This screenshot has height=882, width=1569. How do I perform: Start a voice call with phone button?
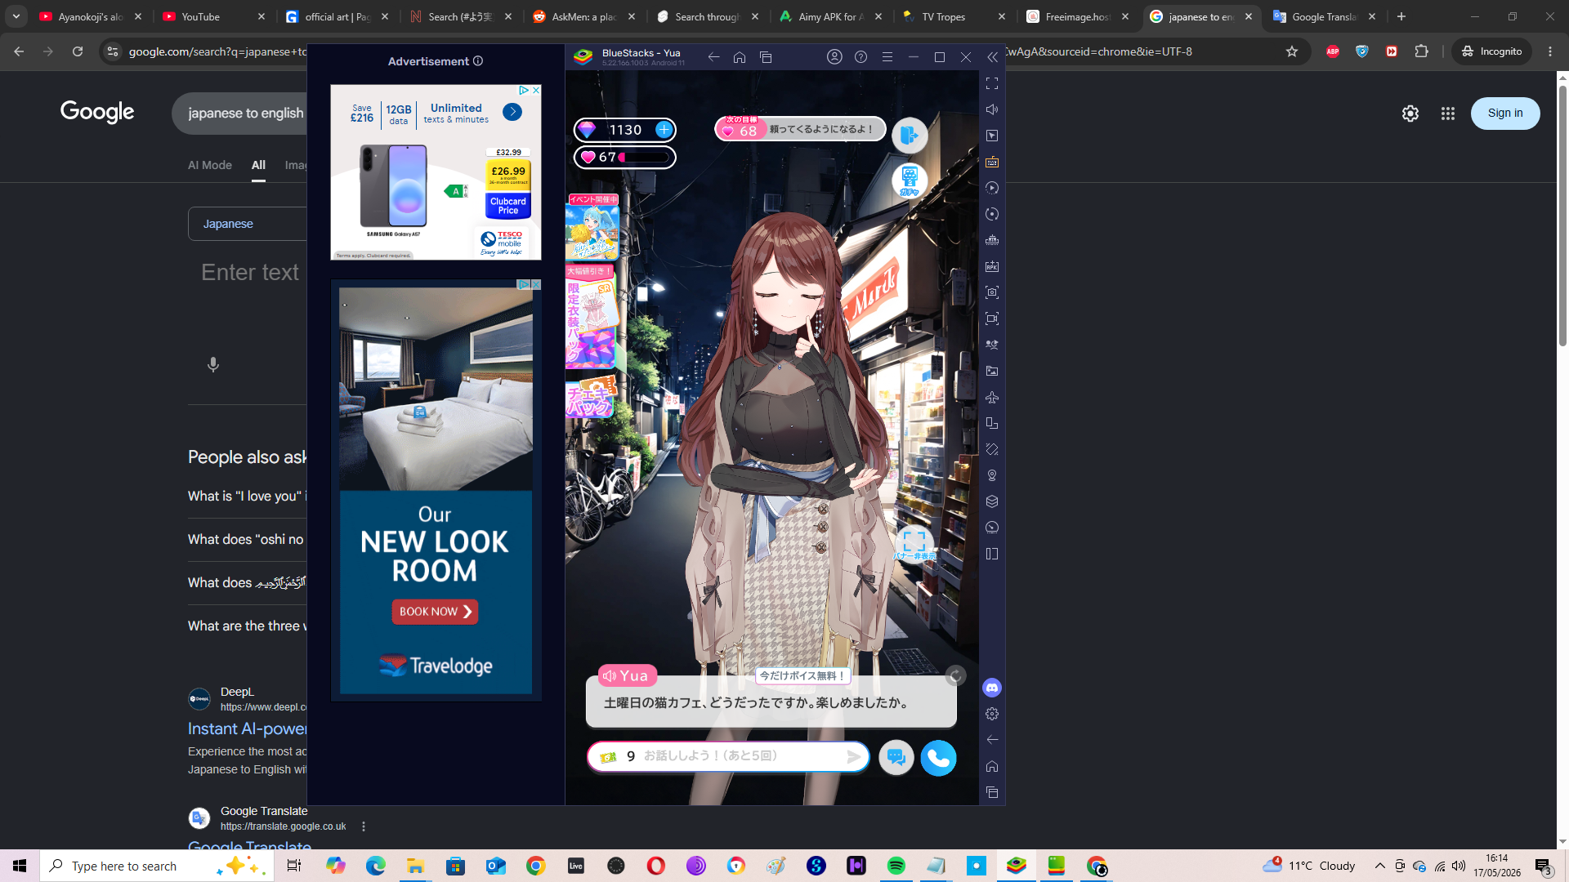coord(938,758)
